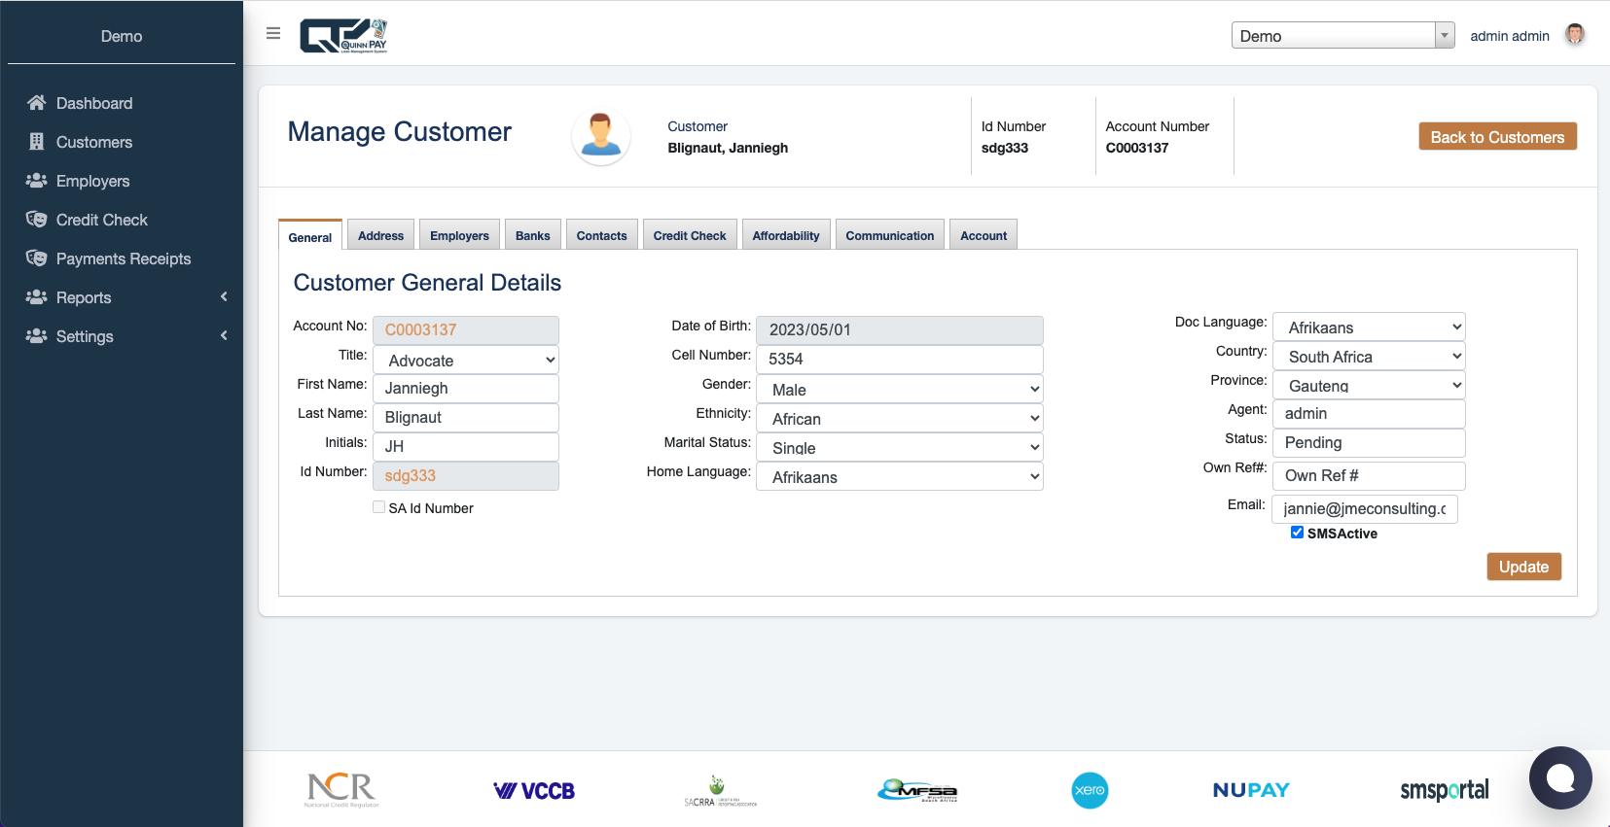Click the Customers building icon
Image resolution: width=1610 pixels, height=827 pixels.
(x=37, y=142)
